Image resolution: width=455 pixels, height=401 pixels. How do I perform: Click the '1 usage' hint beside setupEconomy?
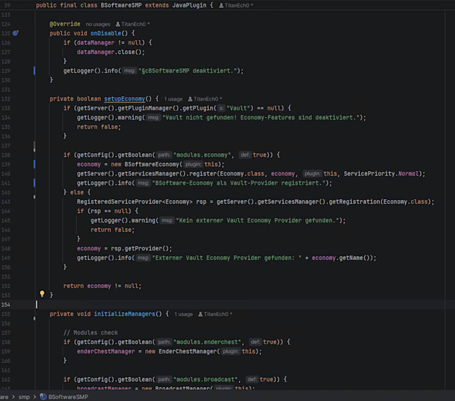tap(173, 99)
